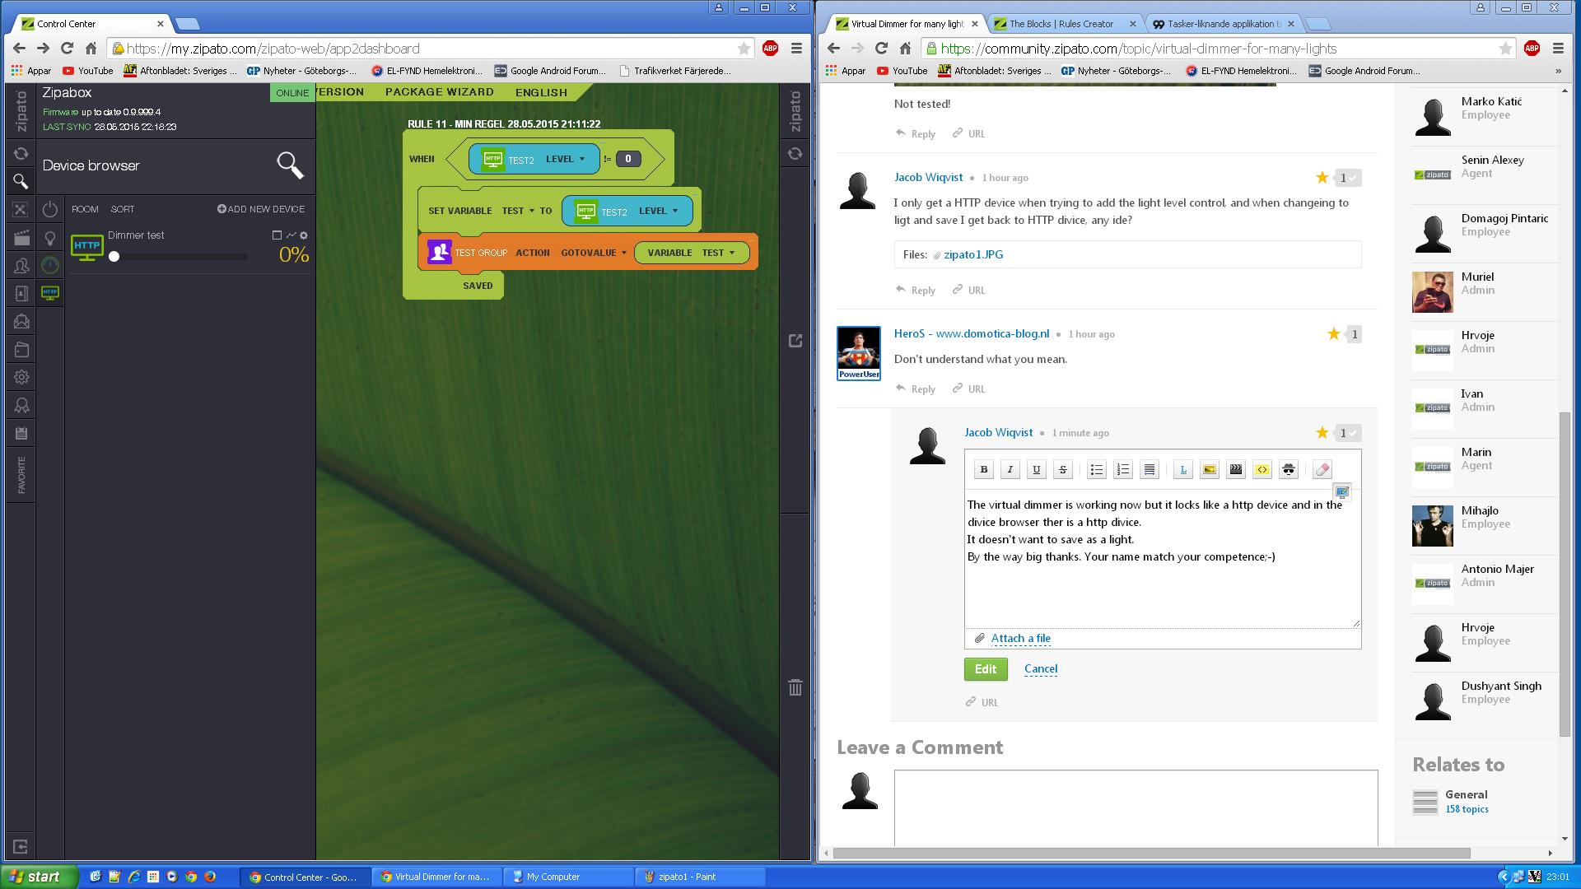1581x889 pixels.
Task: Click the rule editor trash bin icon
Action: [795, 687]
